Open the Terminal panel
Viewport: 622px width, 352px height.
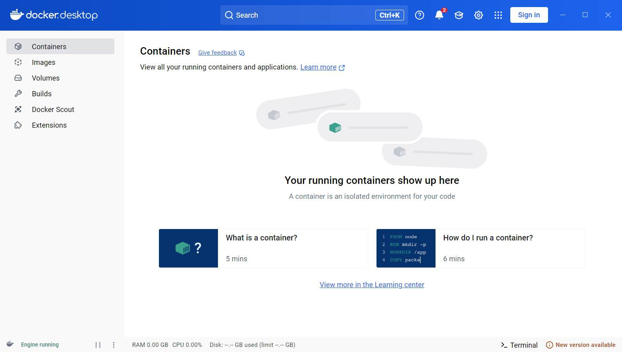point(519,345)
